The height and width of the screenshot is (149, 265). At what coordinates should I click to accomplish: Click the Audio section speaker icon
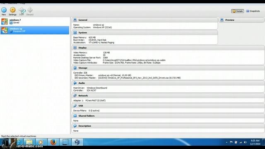click(x=75, y=83)
